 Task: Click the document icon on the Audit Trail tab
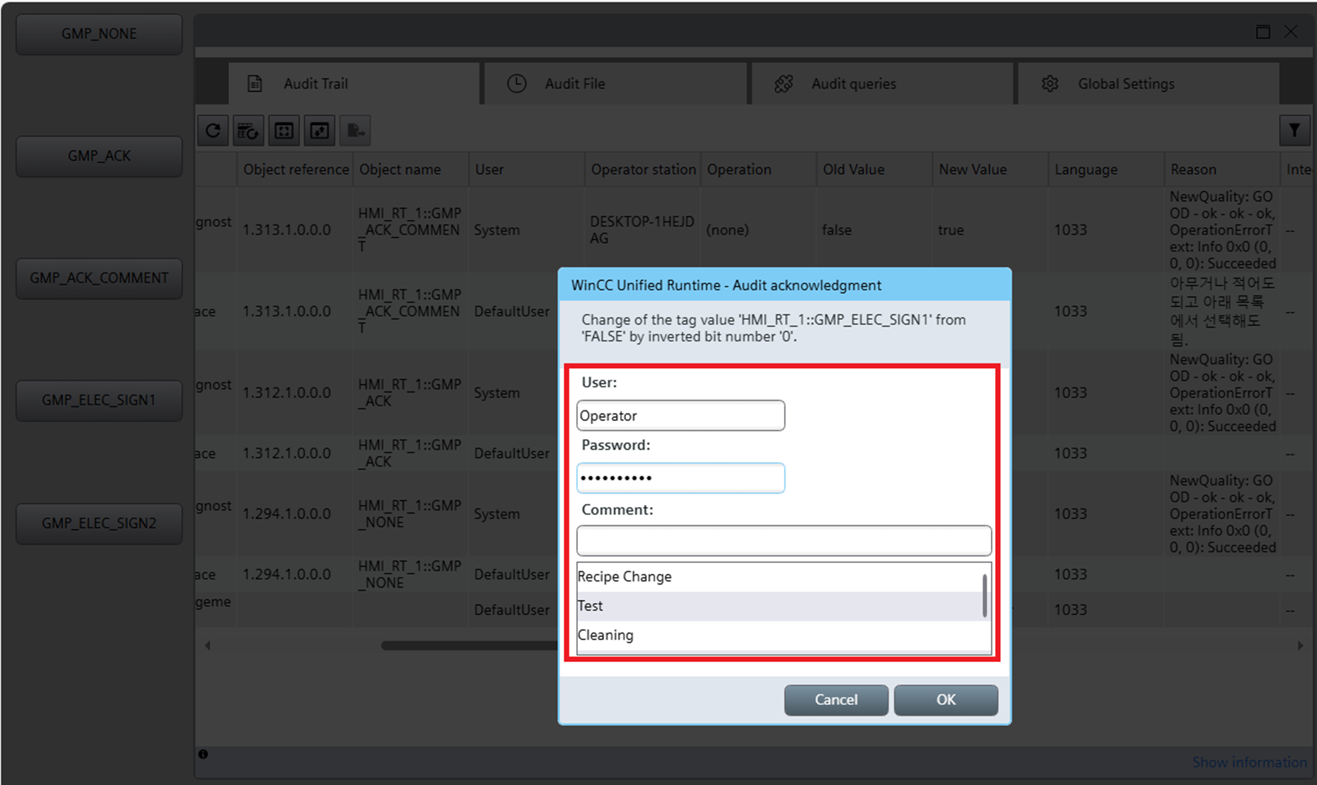(x=255, y=84)
